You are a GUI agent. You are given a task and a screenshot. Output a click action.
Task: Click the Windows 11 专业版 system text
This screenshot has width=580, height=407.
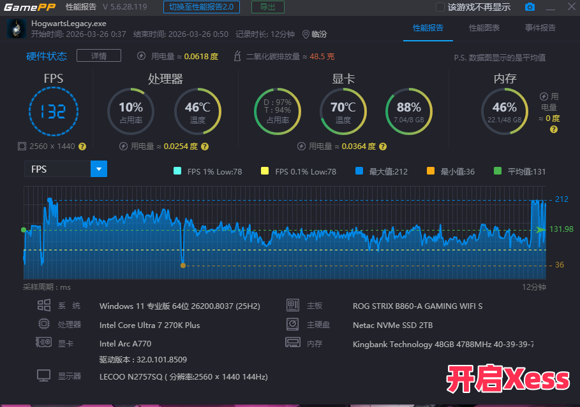(x=180, y=306)
